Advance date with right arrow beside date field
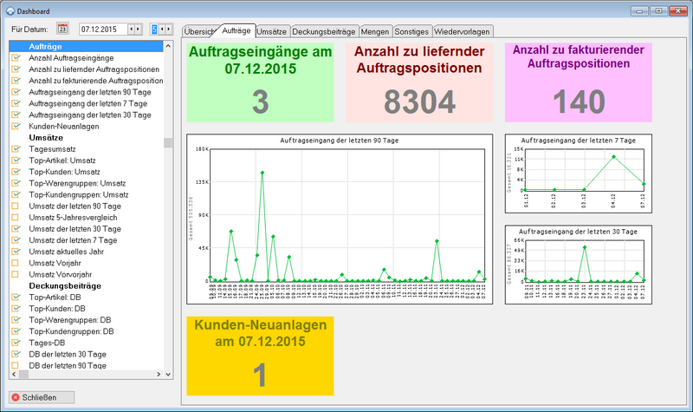This screenshot has height=412, width=693. click(x=139, y=29)
